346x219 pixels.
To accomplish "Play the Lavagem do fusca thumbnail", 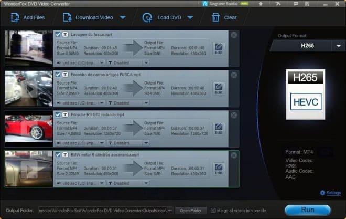I will 29,48.
